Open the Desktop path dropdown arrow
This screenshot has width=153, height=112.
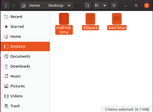[69, 5]
